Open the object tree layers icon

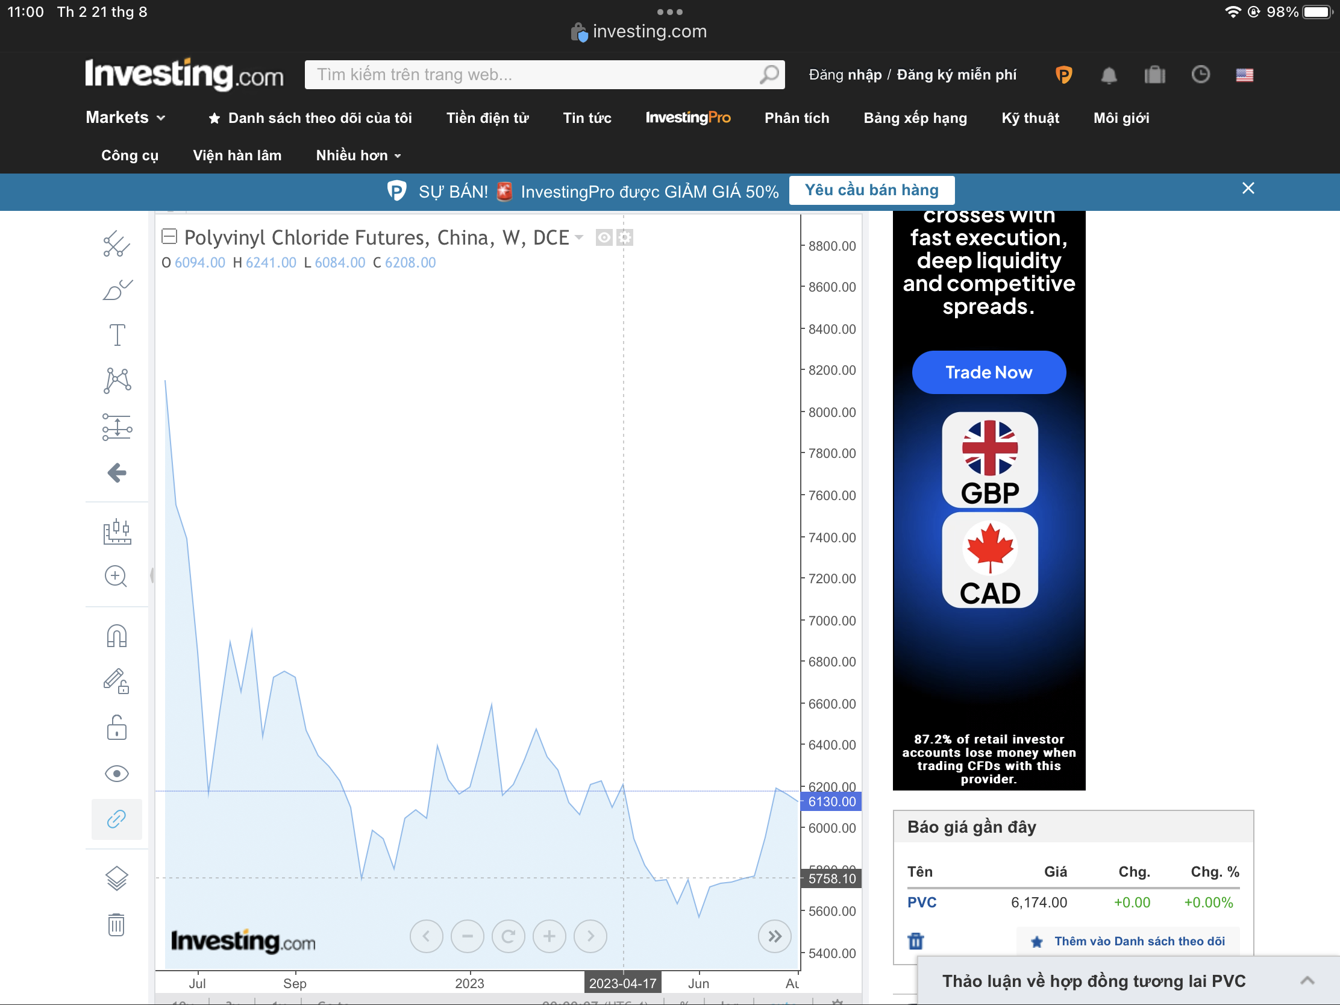[116, 878]
